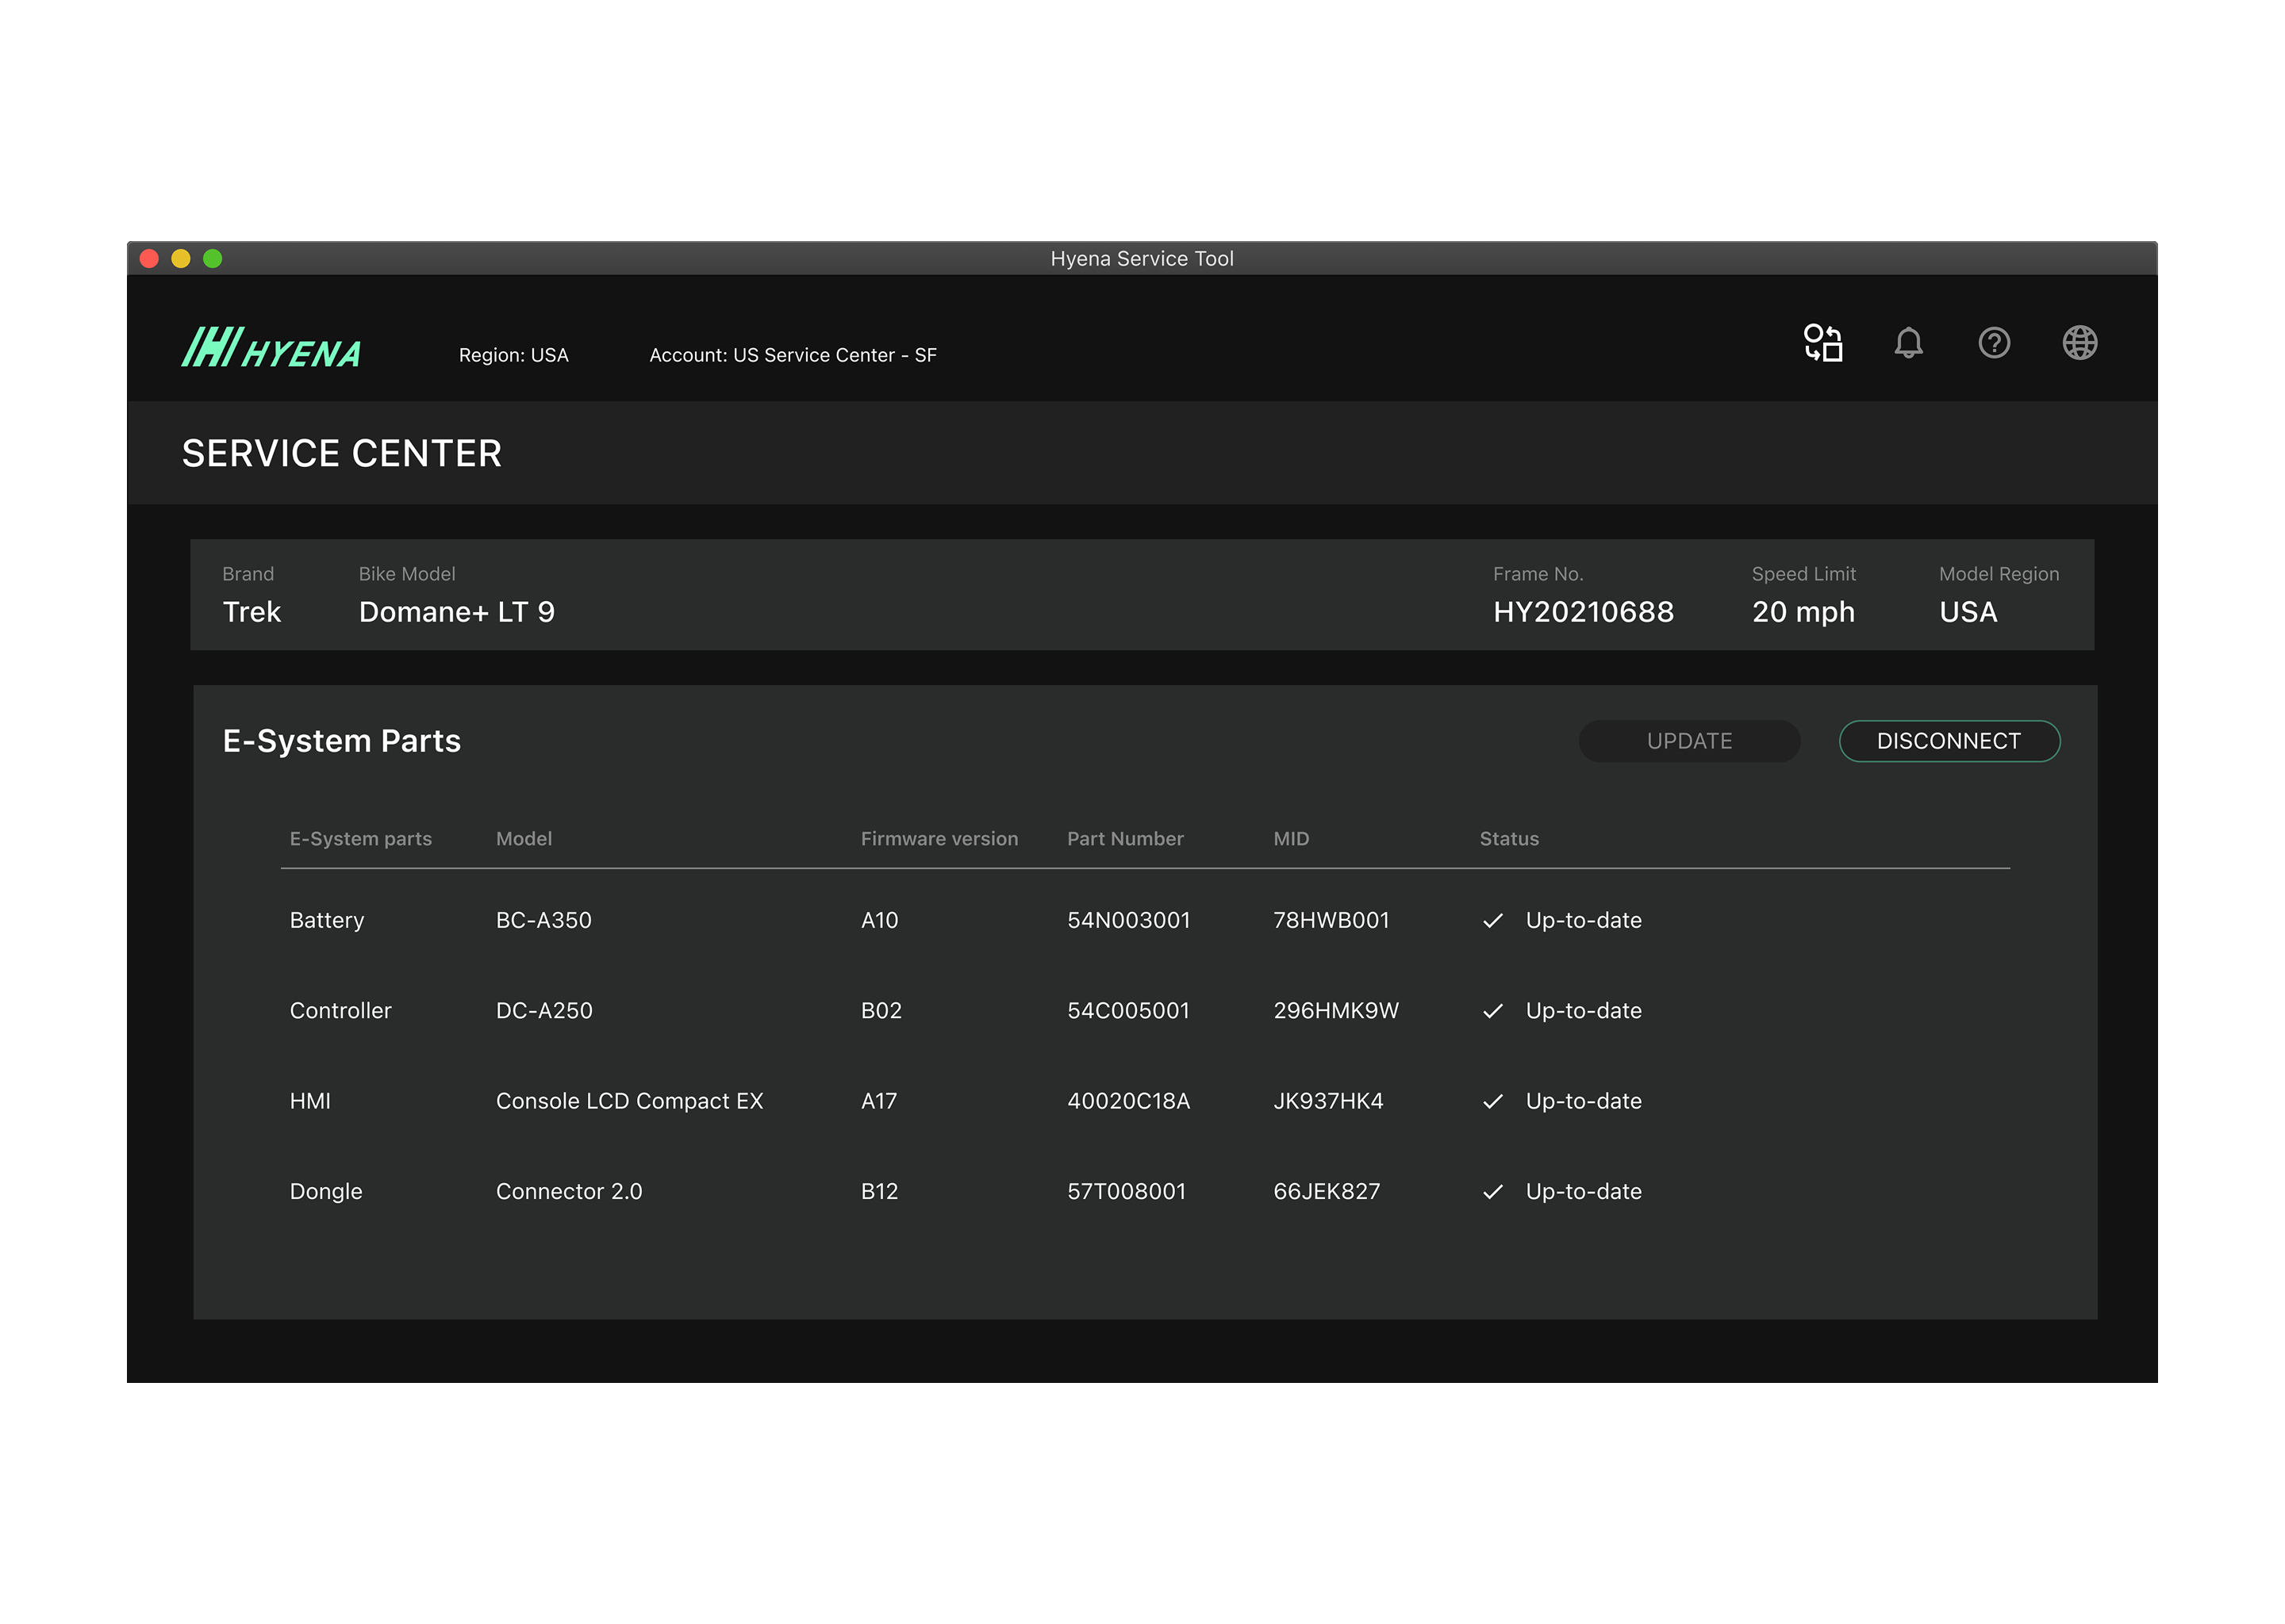
Task: Open the help question mark icon
Action: (1994, 343)
